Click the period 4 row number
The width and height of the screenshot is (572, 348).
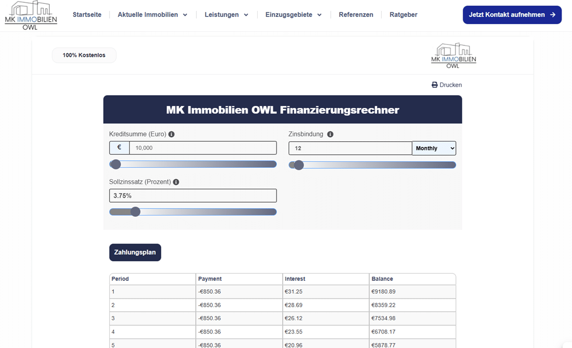113,332
